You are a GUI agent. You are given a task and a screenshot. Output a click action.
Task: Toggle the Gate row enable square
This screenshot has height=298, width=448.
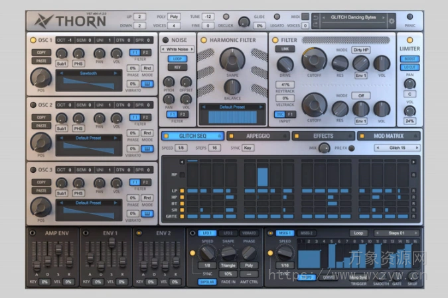[182, 217]
